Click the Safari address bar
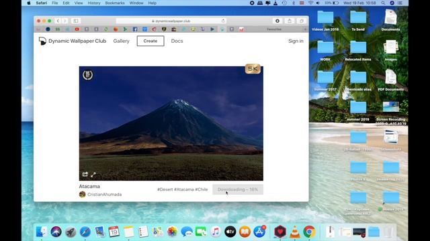This screenshot has height=241, width=430. point(171,21)
